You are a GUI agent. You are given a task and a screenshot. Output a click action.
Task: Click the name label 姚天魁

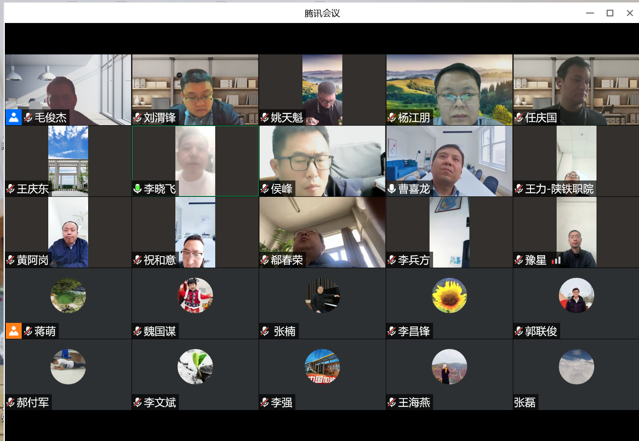coord(287,118)
